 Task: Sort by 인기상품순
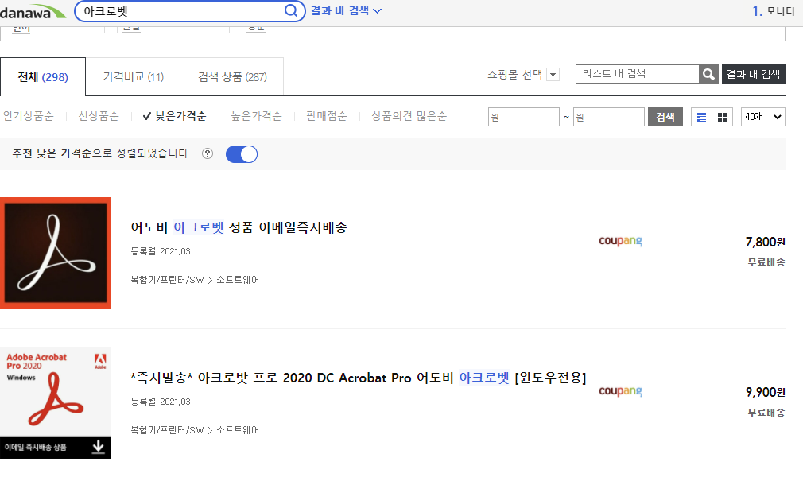pos(29,116)
